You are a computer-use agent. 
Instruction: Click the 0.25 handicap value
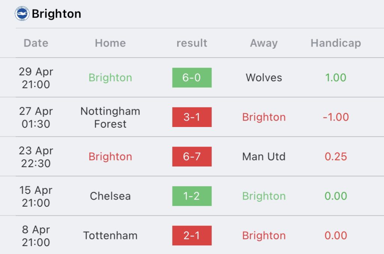(x=336, y=157)
